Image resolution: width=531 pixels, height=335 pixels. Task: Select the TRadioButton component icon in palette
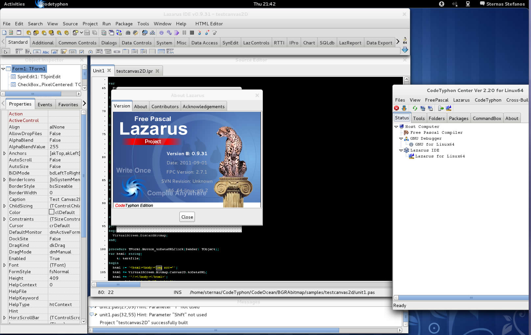point(91,52)
